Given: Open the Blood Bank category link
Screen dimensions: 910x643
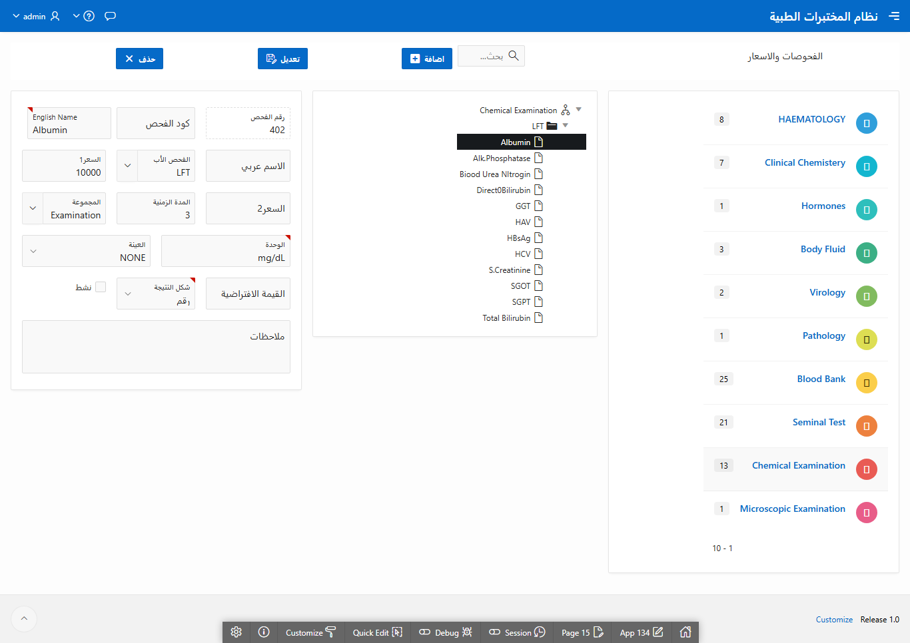Looking at the screenshot, I should (821, 379).
